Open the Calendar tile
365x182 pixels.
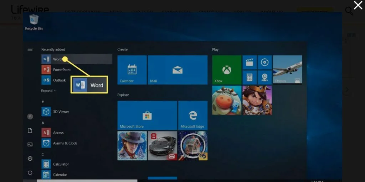132,70
